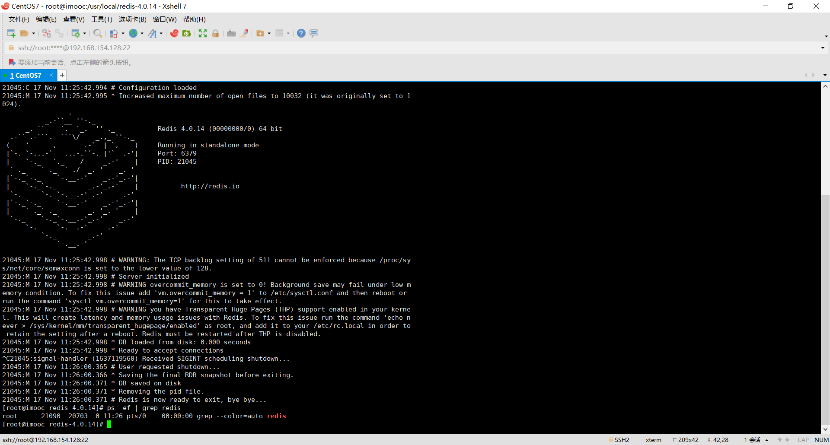Click the New session icon

[x=11, y=33]
